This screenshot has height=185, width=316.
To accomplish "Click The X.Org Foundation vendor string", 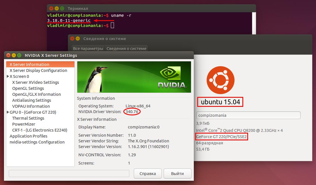I will click(x=149, y=141).
